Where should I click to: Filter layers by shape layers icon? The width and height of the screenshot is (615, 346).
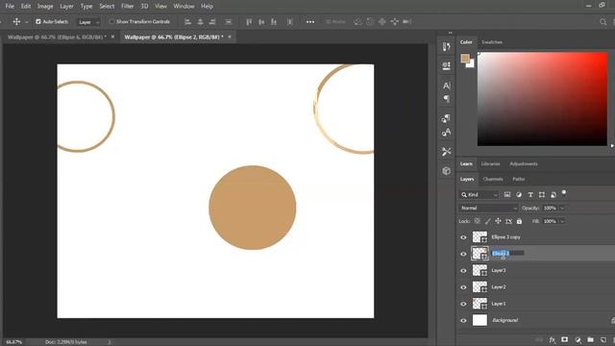[542, 194]
